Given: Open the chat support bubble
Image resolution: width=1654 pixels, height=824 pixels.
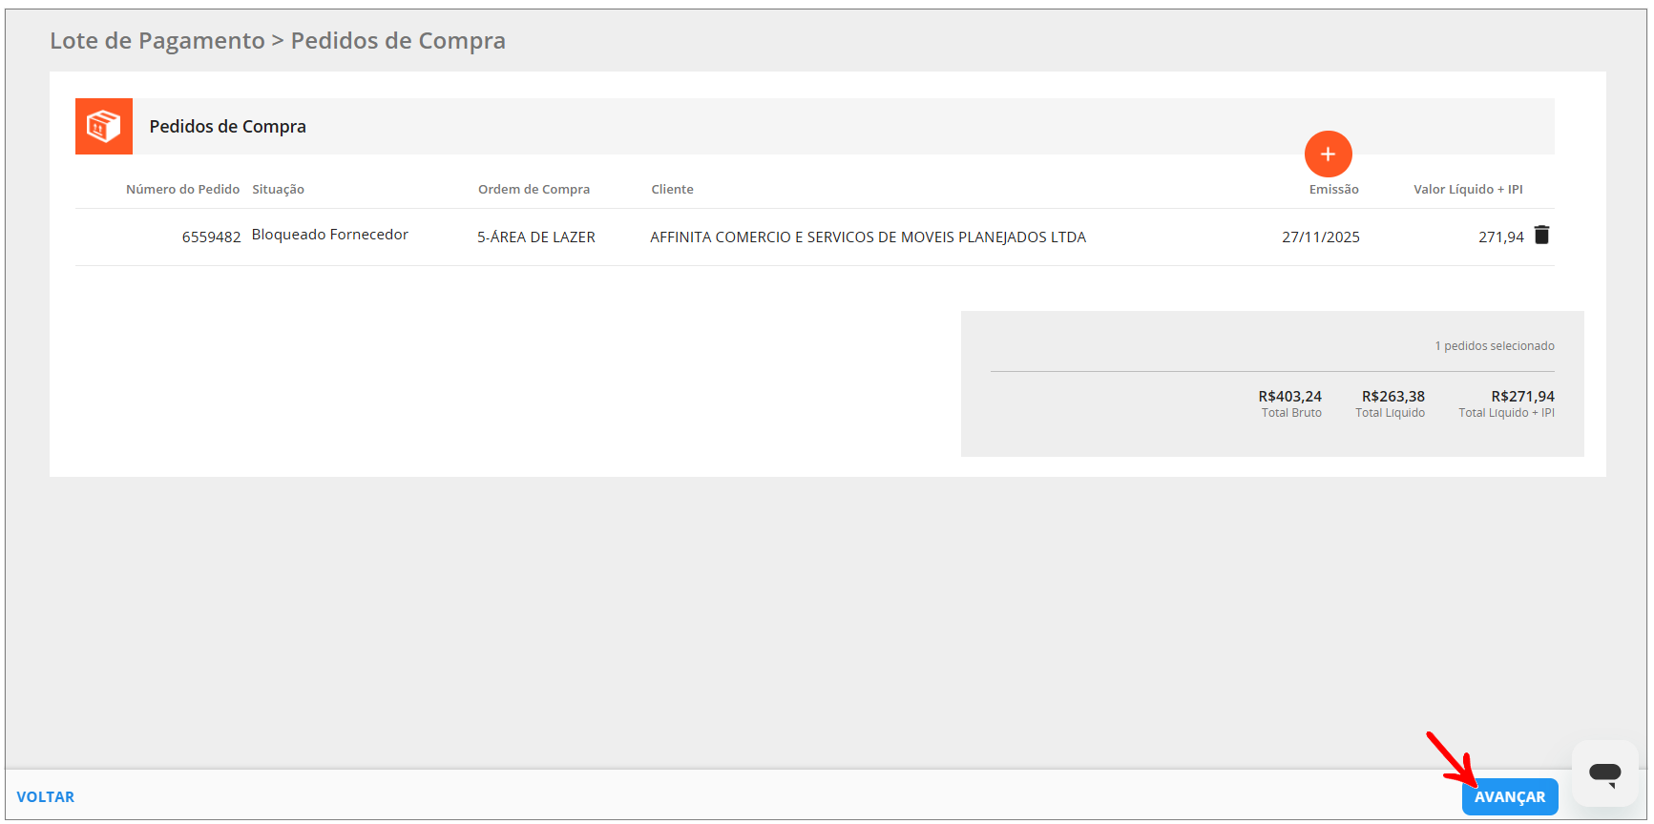Looking at the screenshot, I should pyautogui.click(x=1604, y=773).
